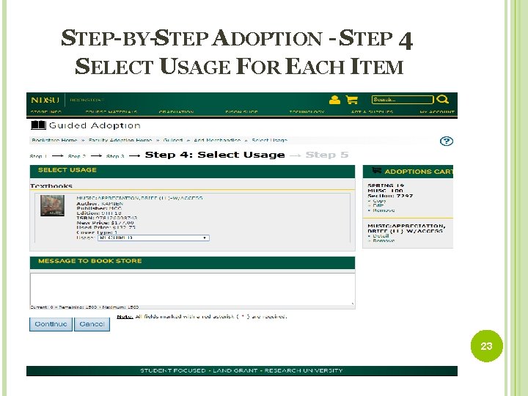The height and width of the screenshot is (396, 528).
Task: Click into Message to Book Store textarea
Action: coord(193,289)
